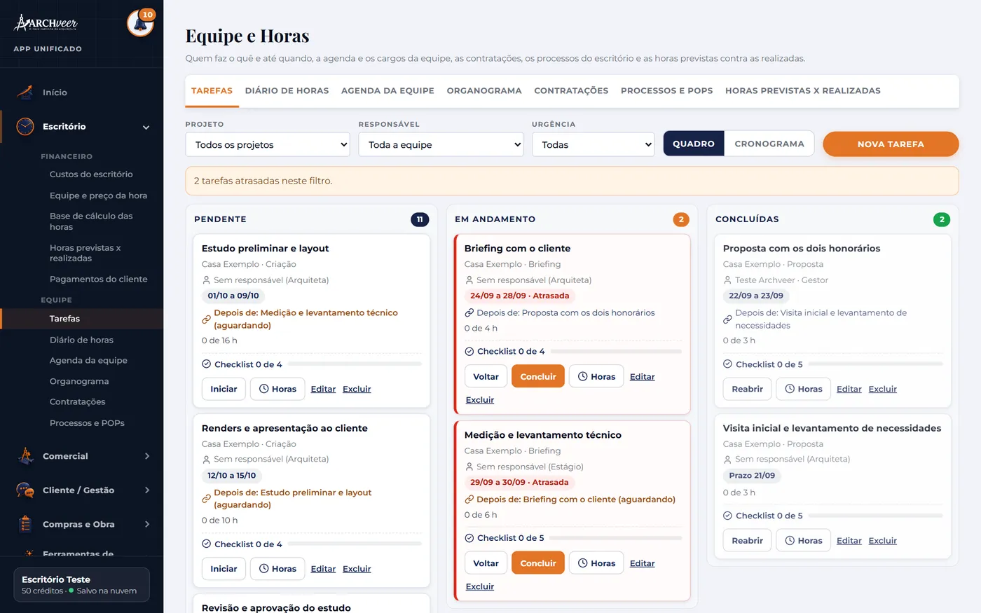This screenshot has width=981, height=613.
Task: Reopen the Proposta com os dois honorários task
Action: 747,389
